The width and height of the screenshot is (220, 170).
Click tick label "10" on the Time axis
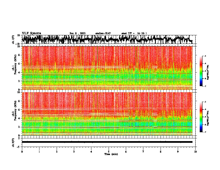195,152
